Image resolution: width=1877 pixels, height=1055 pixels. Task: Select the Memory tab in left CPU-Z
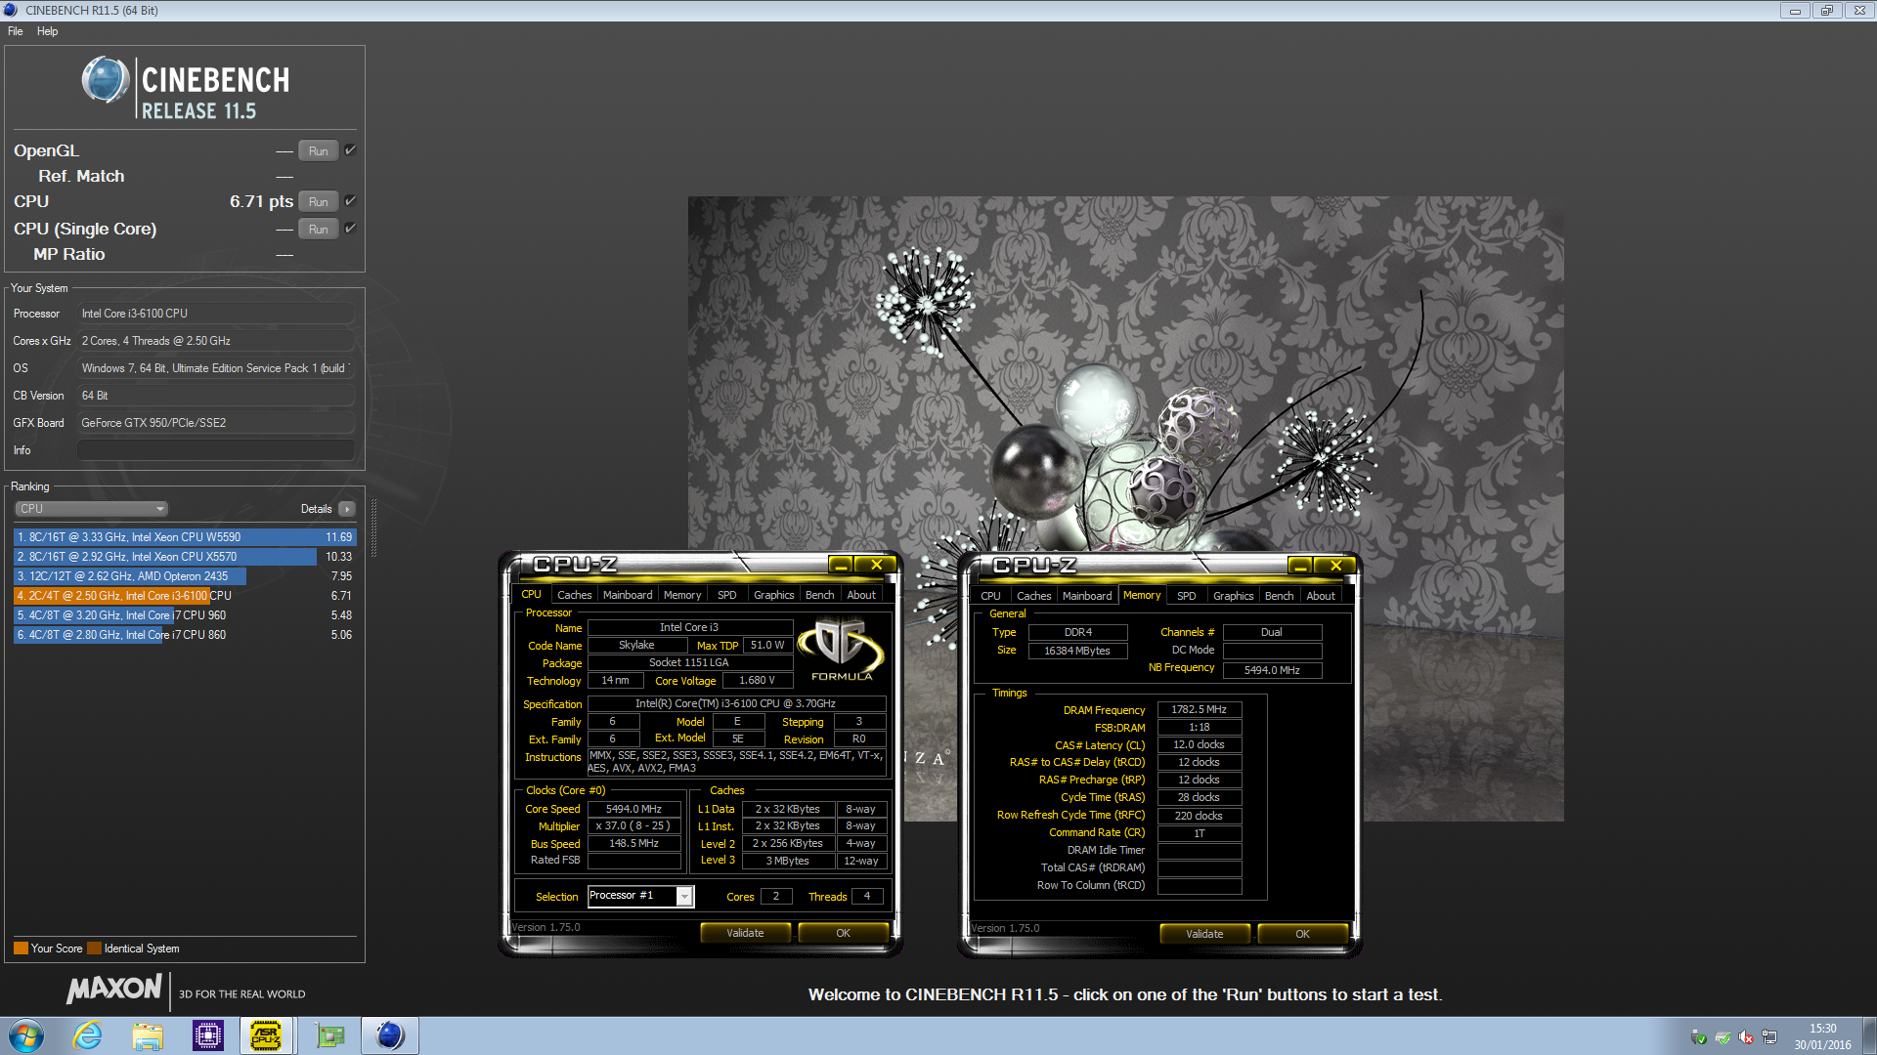(682, 595)
